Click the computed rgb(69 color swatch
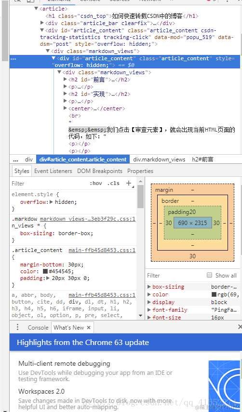242x412 pixels. click(214, 294)
